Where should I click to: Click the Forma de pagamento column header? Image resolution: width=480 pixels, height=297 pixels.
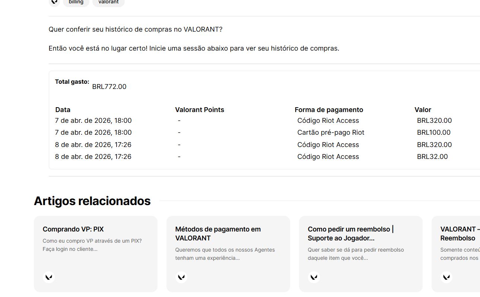coord(329,110)
